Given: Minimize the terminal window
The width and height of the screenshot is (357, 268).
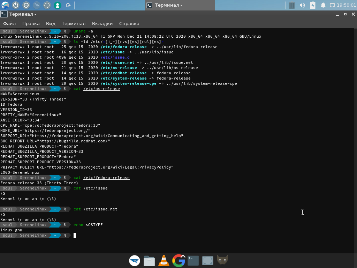Looking at the screenshot, I should (x=337, y=14).
